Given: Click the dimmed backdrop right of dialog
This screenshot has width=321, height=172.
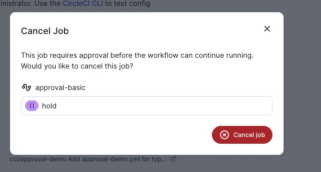Looking at the screenshot, I should tap(302, 86).
